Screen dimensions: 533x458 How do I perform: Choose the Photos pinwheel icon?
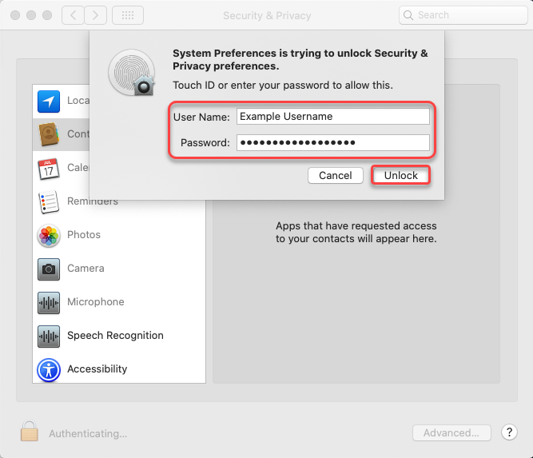pyautogui.click(x=49, y=235)
